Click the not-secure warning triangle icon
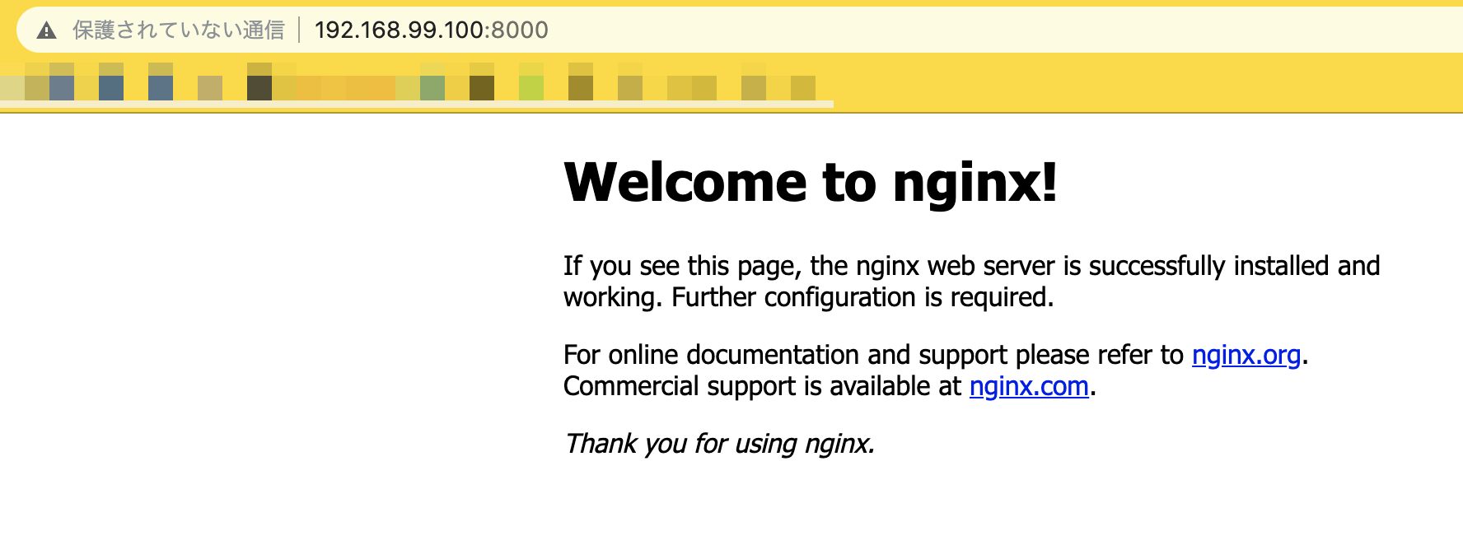1463x545 pixels. (x=47, y=30)
